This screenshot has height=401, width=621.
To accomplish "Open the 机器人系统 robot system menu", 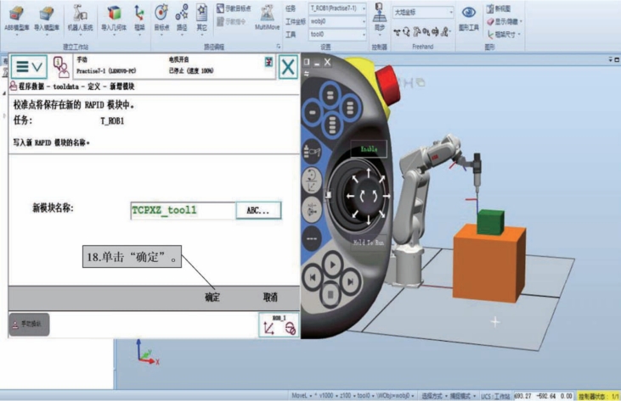I will pyautogui.click(x=80, y=19).
